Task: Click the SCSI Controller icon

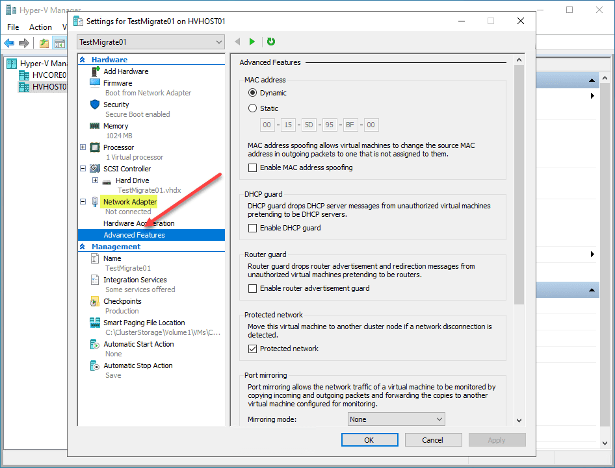Action: pos(95,168)
